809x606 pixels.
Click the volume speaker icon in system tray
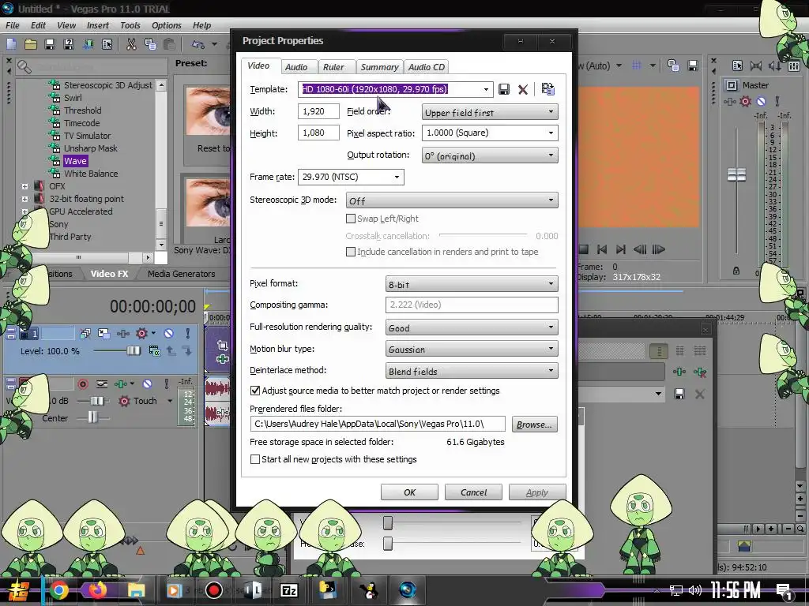click(x=695, y=590)
